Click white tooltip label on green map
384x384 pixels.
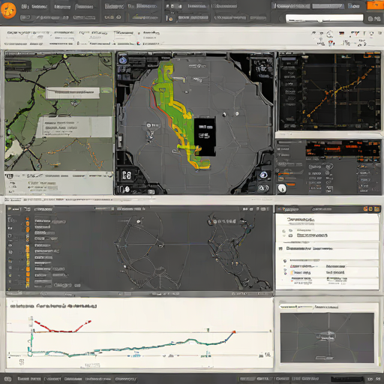(73, 93)
